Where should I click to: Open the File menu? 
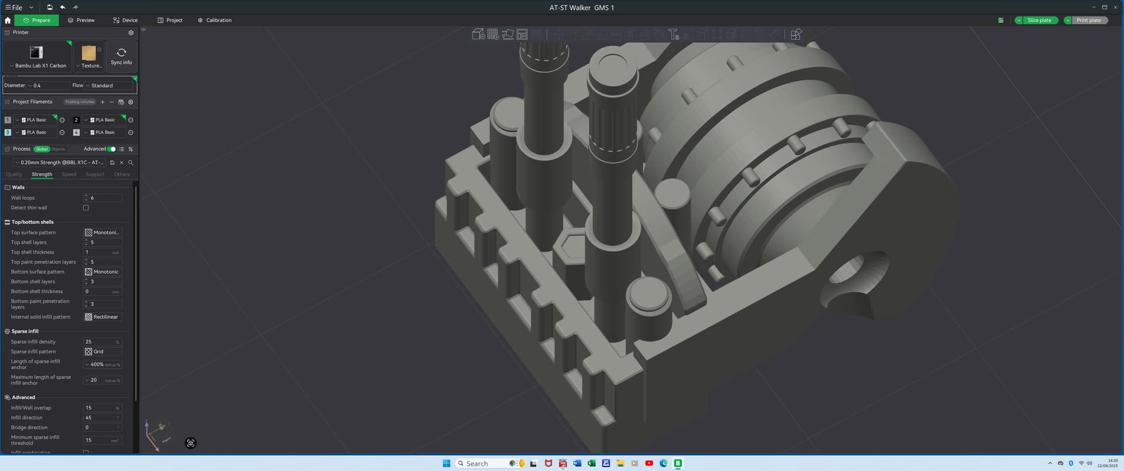pos(14,8)
